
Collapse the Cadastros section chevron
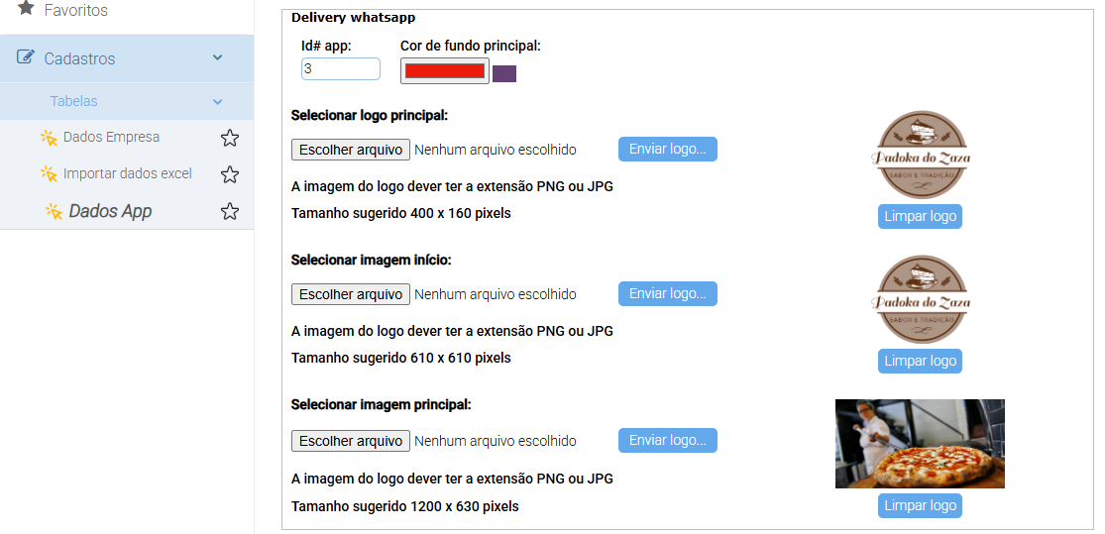218,57
